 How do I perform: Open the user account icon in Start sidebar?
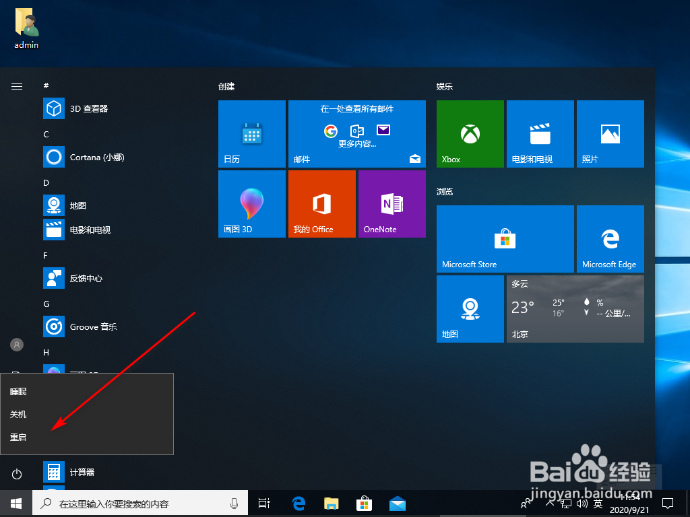pos(17,345)
